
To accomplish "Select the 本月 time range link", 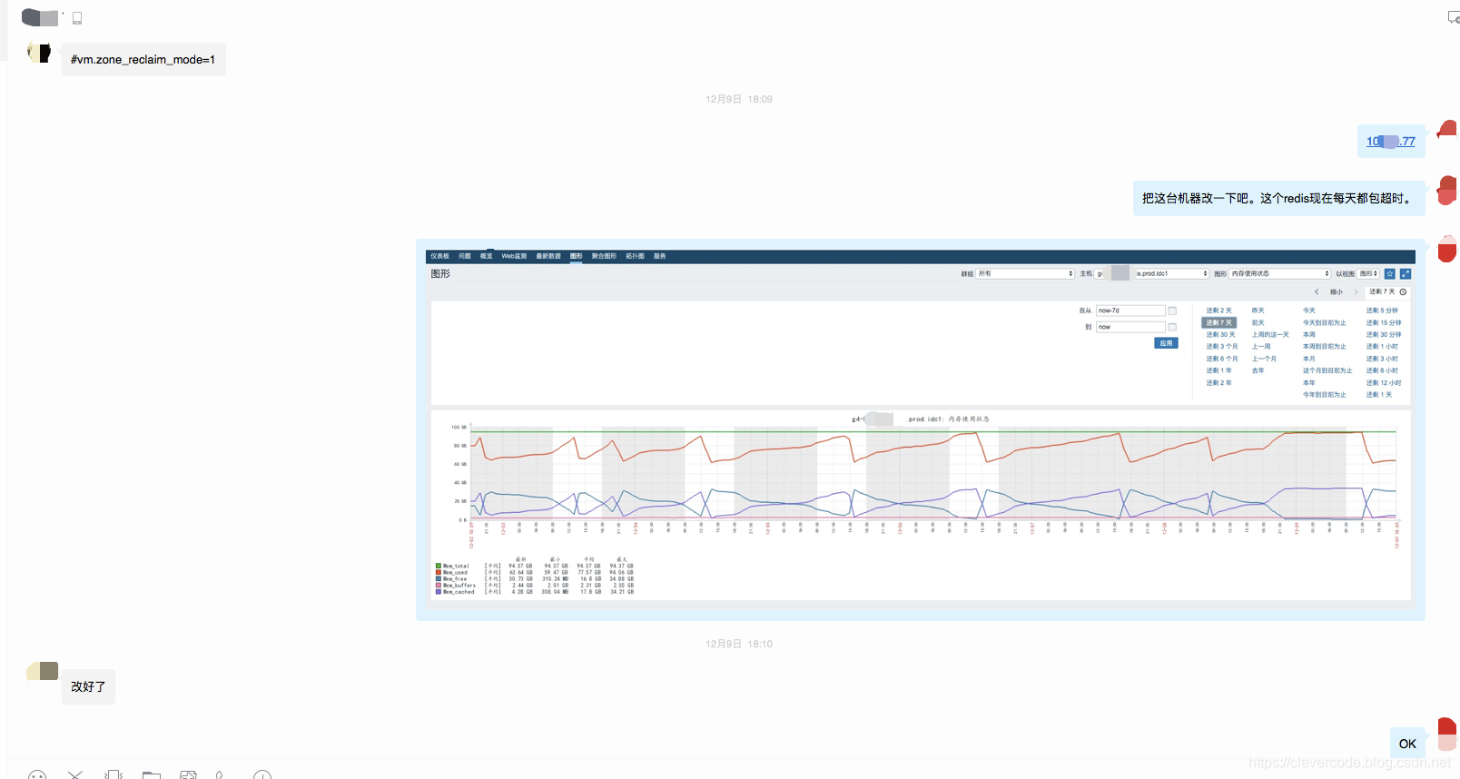I will [1309, 359].
